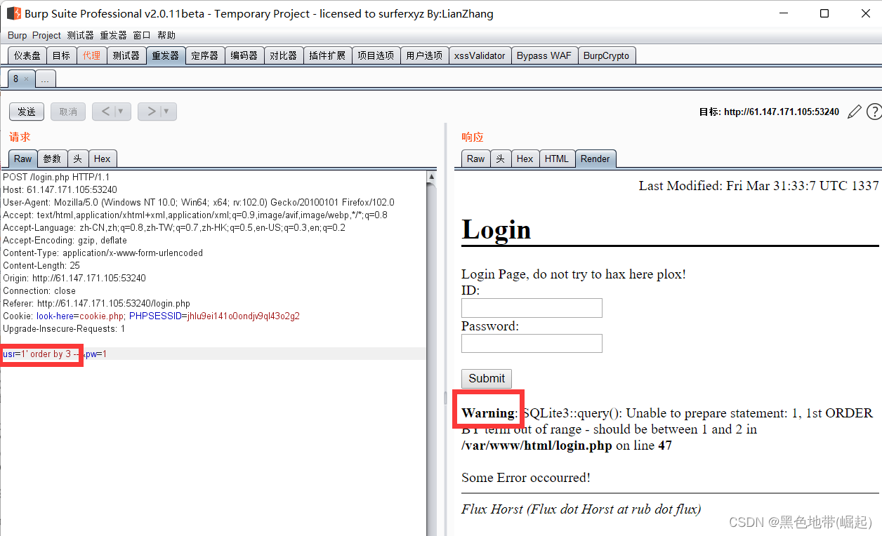Select the response Hex tab
This screenshot has height=536, width=882.
pyautogui.click(x=525, y=159)
